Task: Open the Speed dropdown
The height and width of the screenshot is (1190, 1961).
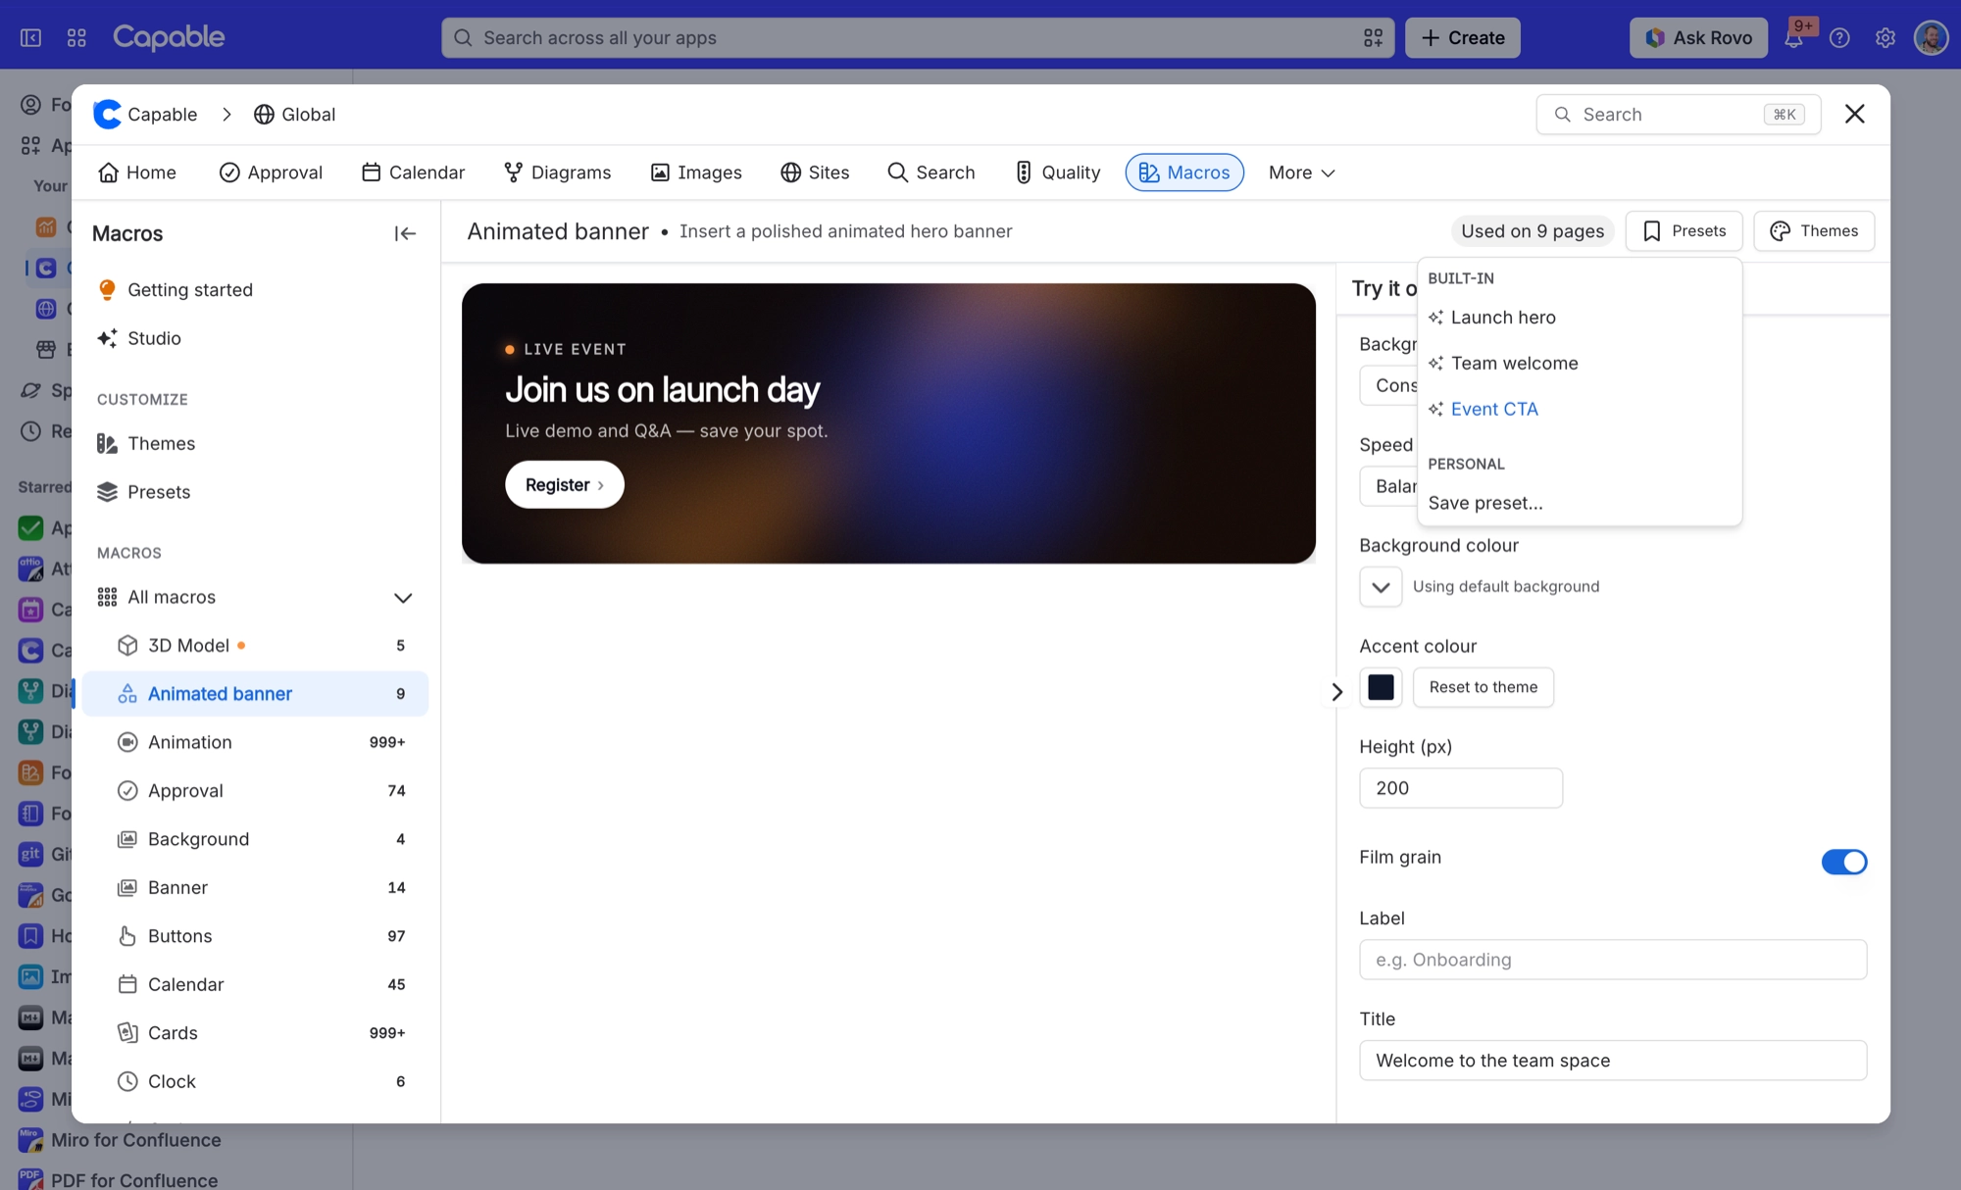Action: point(1388,486)
